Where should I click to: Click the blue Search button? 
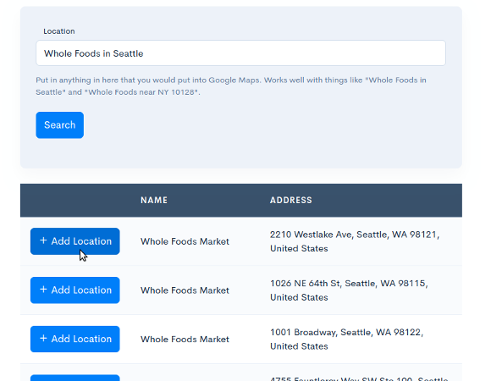[x=60, y=125]
